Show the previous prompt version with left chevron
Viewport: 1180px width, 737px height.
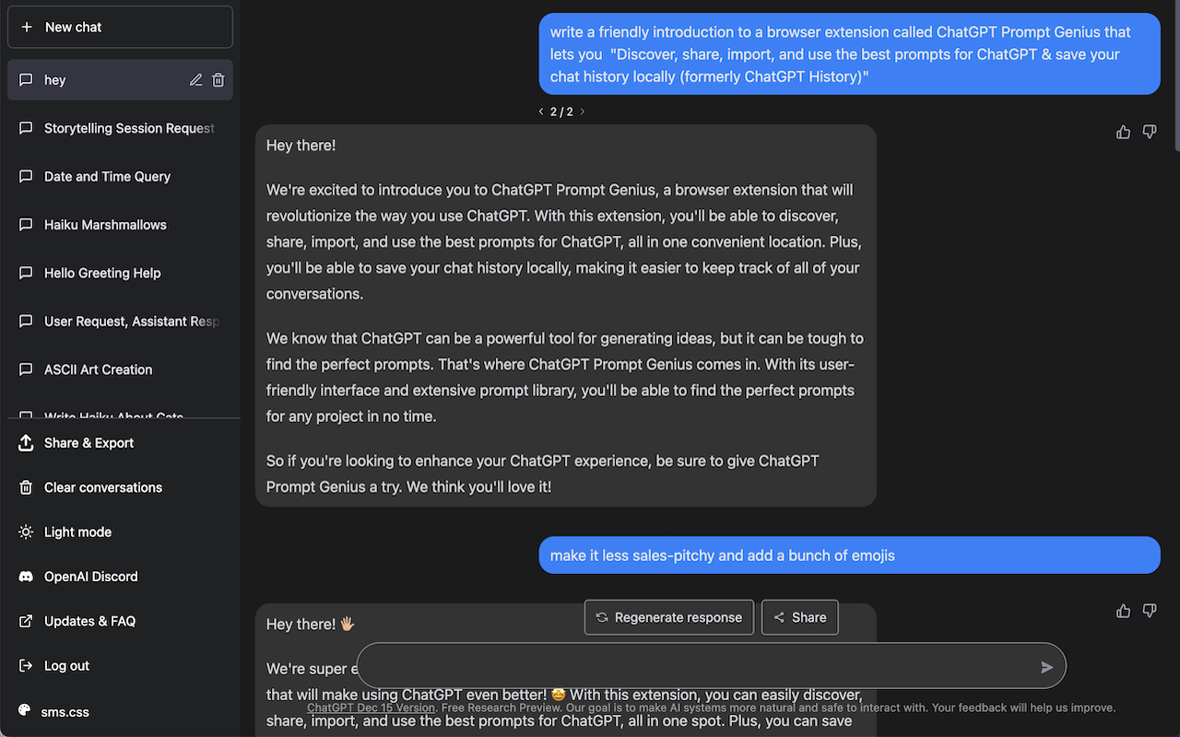tap(540, 111)
